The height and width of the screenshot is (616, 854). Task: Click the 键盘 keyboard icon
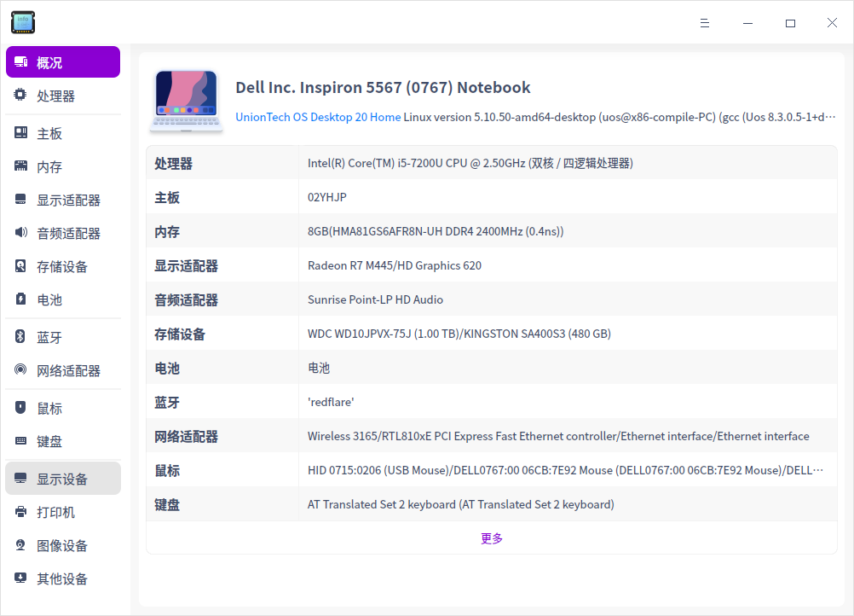(x=20, y=440)
